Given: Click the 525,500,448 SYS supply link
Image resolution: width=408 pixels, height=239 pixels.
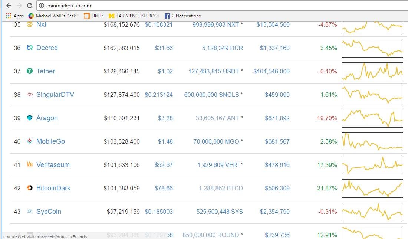Looking at the screenshot, I should point(220,212).
